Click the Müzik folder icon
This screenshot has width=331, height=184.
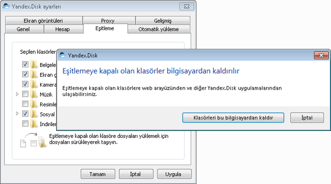(x=34, y=94)
